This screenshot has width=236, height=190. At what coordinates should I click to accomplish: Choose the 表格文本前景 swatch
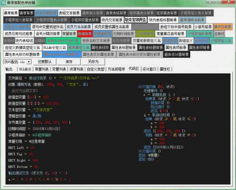(x=69, y=13)
